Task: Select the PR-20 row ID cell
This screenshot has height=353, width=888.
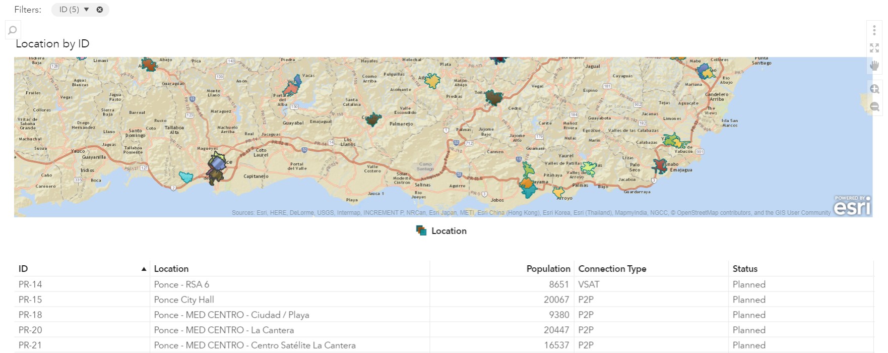Action: pyautogui.click(x=82, y=330)
